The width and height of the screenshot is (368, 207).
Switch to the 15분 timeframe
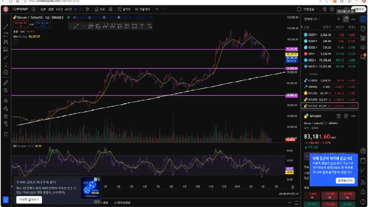43,9
